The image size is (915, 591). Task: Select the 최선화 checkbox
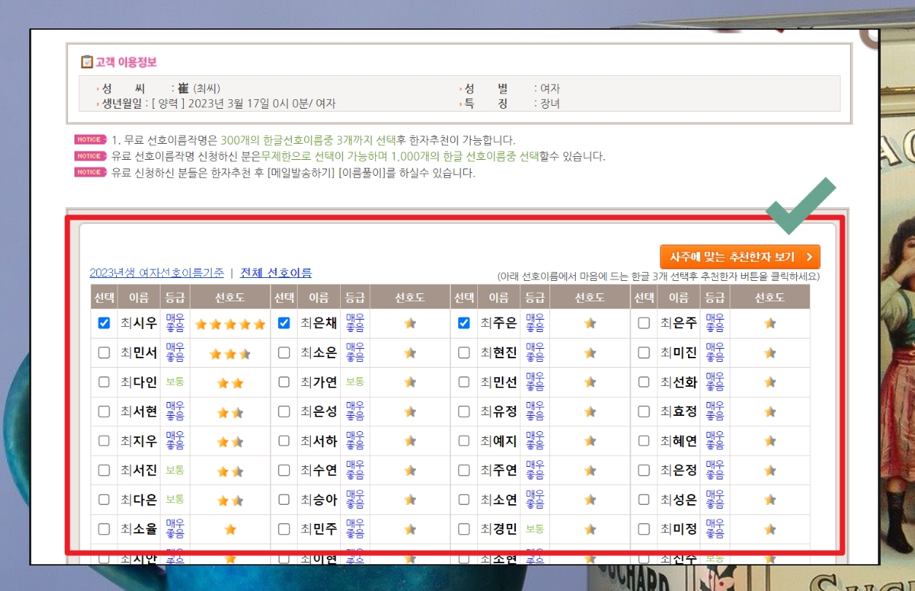(644, 382)
